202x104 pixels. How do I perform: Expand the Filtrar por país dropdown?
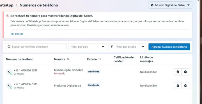(88, 47)
